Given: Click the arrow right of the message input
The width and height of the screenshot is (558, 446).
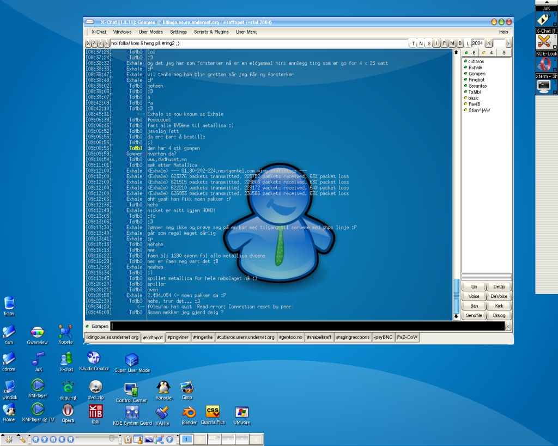Looking at the screenshot, I should tap(508, 326).
